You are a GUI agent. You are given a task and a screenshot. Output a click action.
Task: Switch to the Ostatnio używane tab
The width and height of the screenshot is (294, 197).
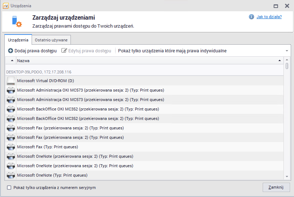click(x=51, y=40)
